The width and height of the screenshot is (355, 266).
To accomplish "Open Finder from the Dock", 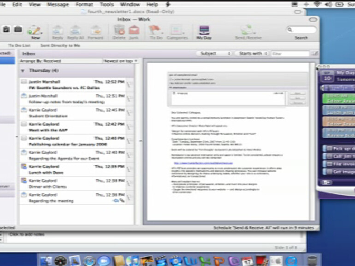I will point(46,261).
